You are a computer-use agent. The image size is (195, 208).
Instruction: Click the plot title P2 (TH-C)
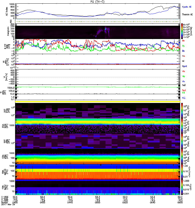97,2
